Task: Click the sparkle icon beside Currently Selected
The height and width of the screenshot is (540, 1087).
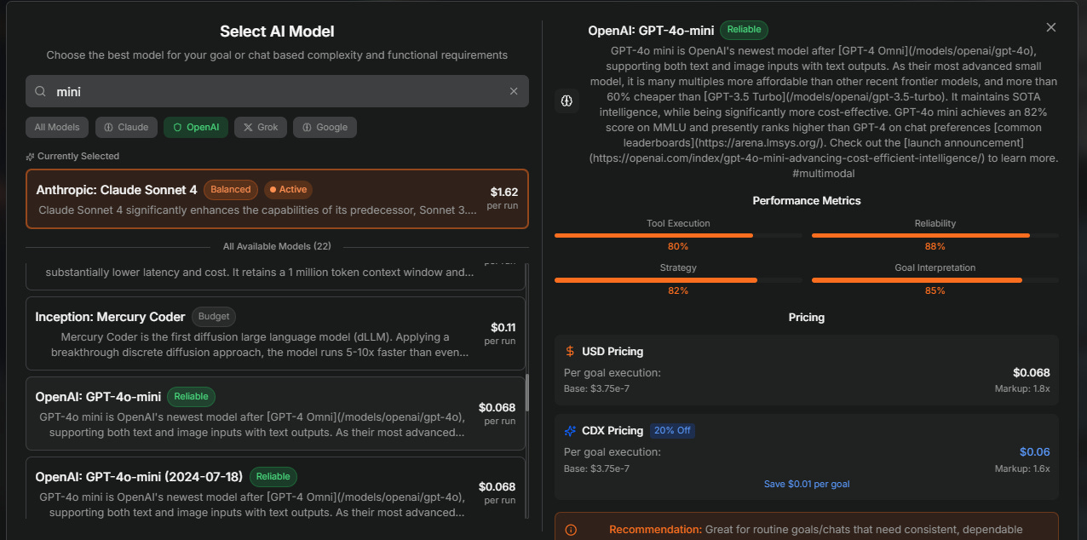Action: [30, 157]
